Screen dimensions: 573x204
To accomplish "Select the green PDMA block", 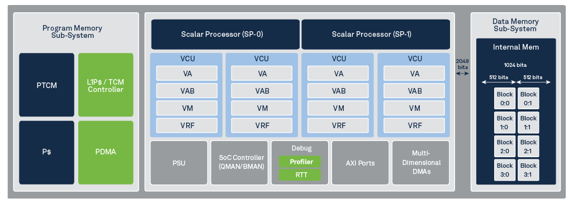I will [106, 153].
